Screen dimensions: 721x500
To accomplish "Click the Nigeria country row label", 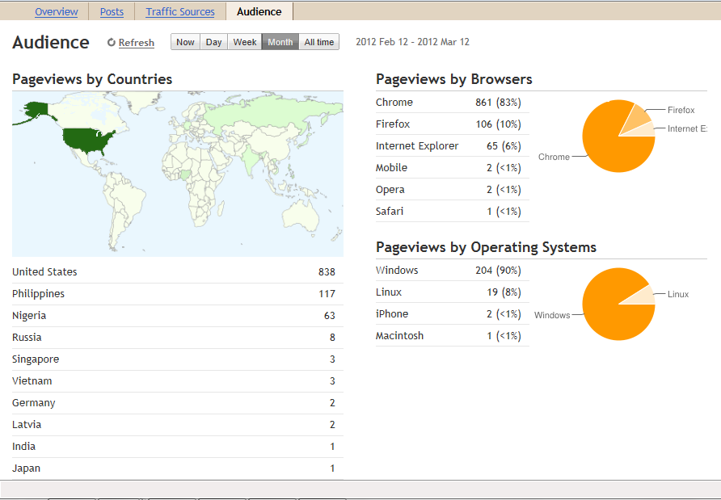I will [x=29, y=316].
